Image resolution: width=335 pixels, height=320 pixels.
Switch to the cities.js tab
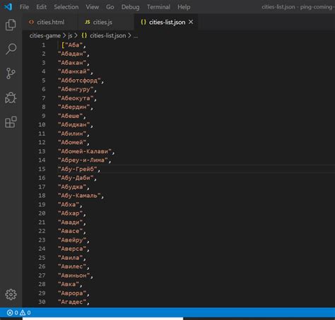click(x=106, y=22)
